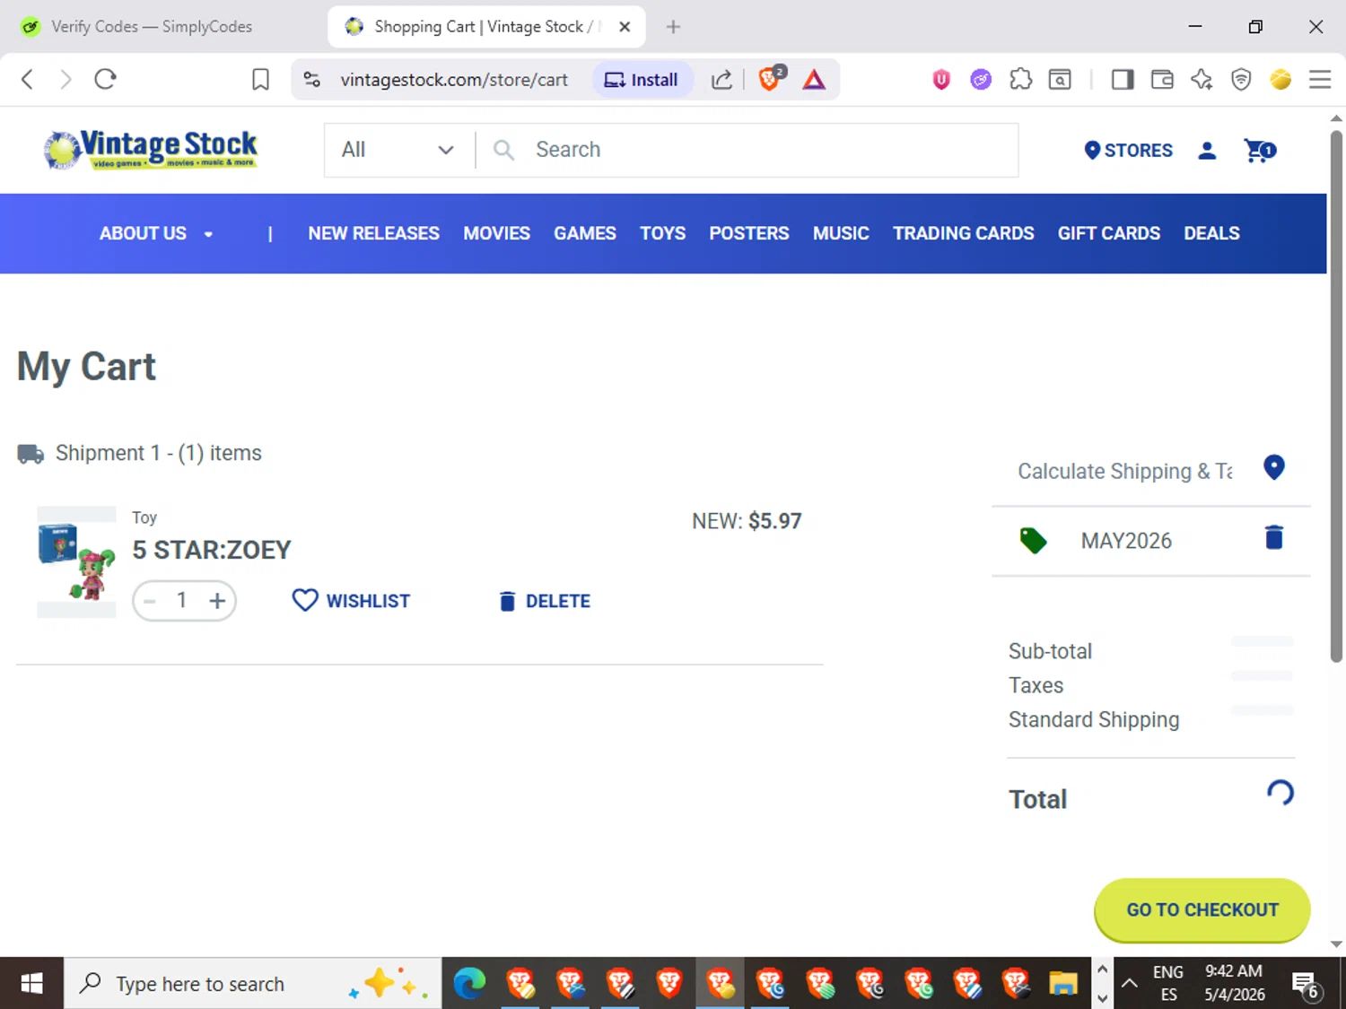Open the TRADING CARDS menu item
Image resolution: width=1346 pixels, height=1009 pixels.
964,233
